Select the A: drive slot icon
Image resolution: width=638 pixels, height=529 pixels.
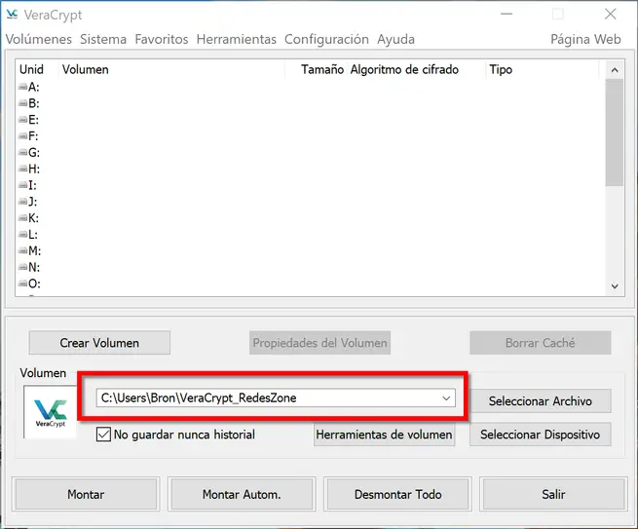(x=22, y=87)
